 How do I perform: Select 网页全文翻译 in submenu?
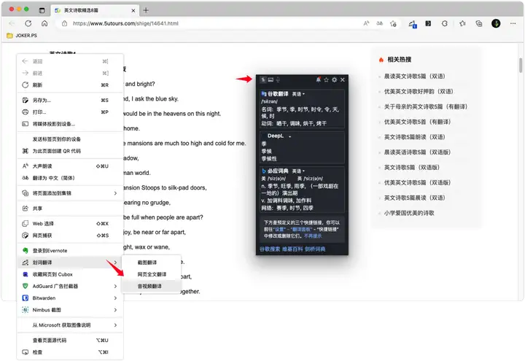point(152,274)
